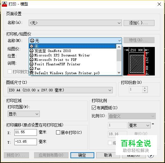Open the 页面设置 名称 <无> dropdown
Screen dimensions: 165x163
coord(75,23)
